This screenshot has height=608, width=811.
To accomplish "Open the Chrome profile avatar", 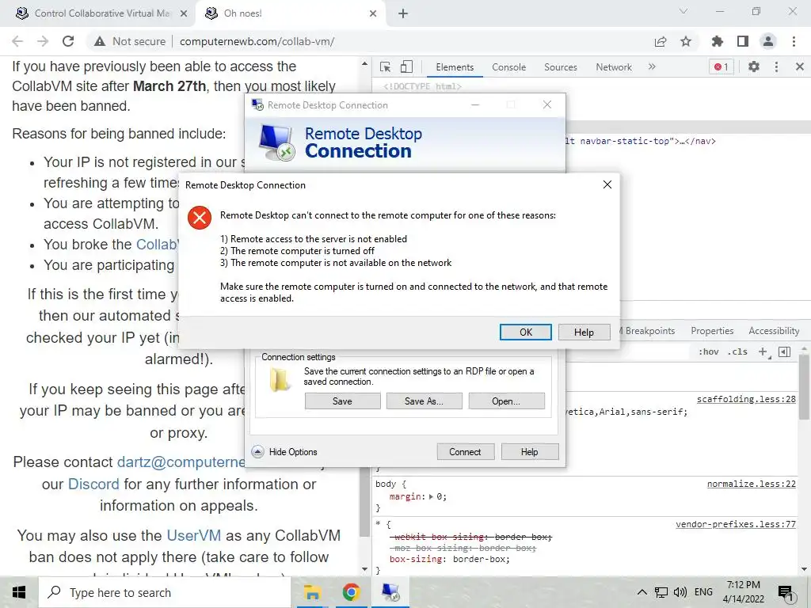I will point(768,41).
